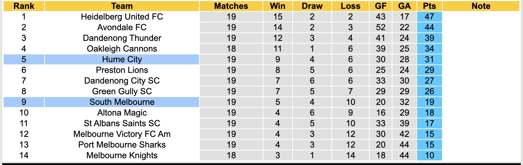Select the highlighted Hume City row
This screenshot has height=165, width=523.
122,59
